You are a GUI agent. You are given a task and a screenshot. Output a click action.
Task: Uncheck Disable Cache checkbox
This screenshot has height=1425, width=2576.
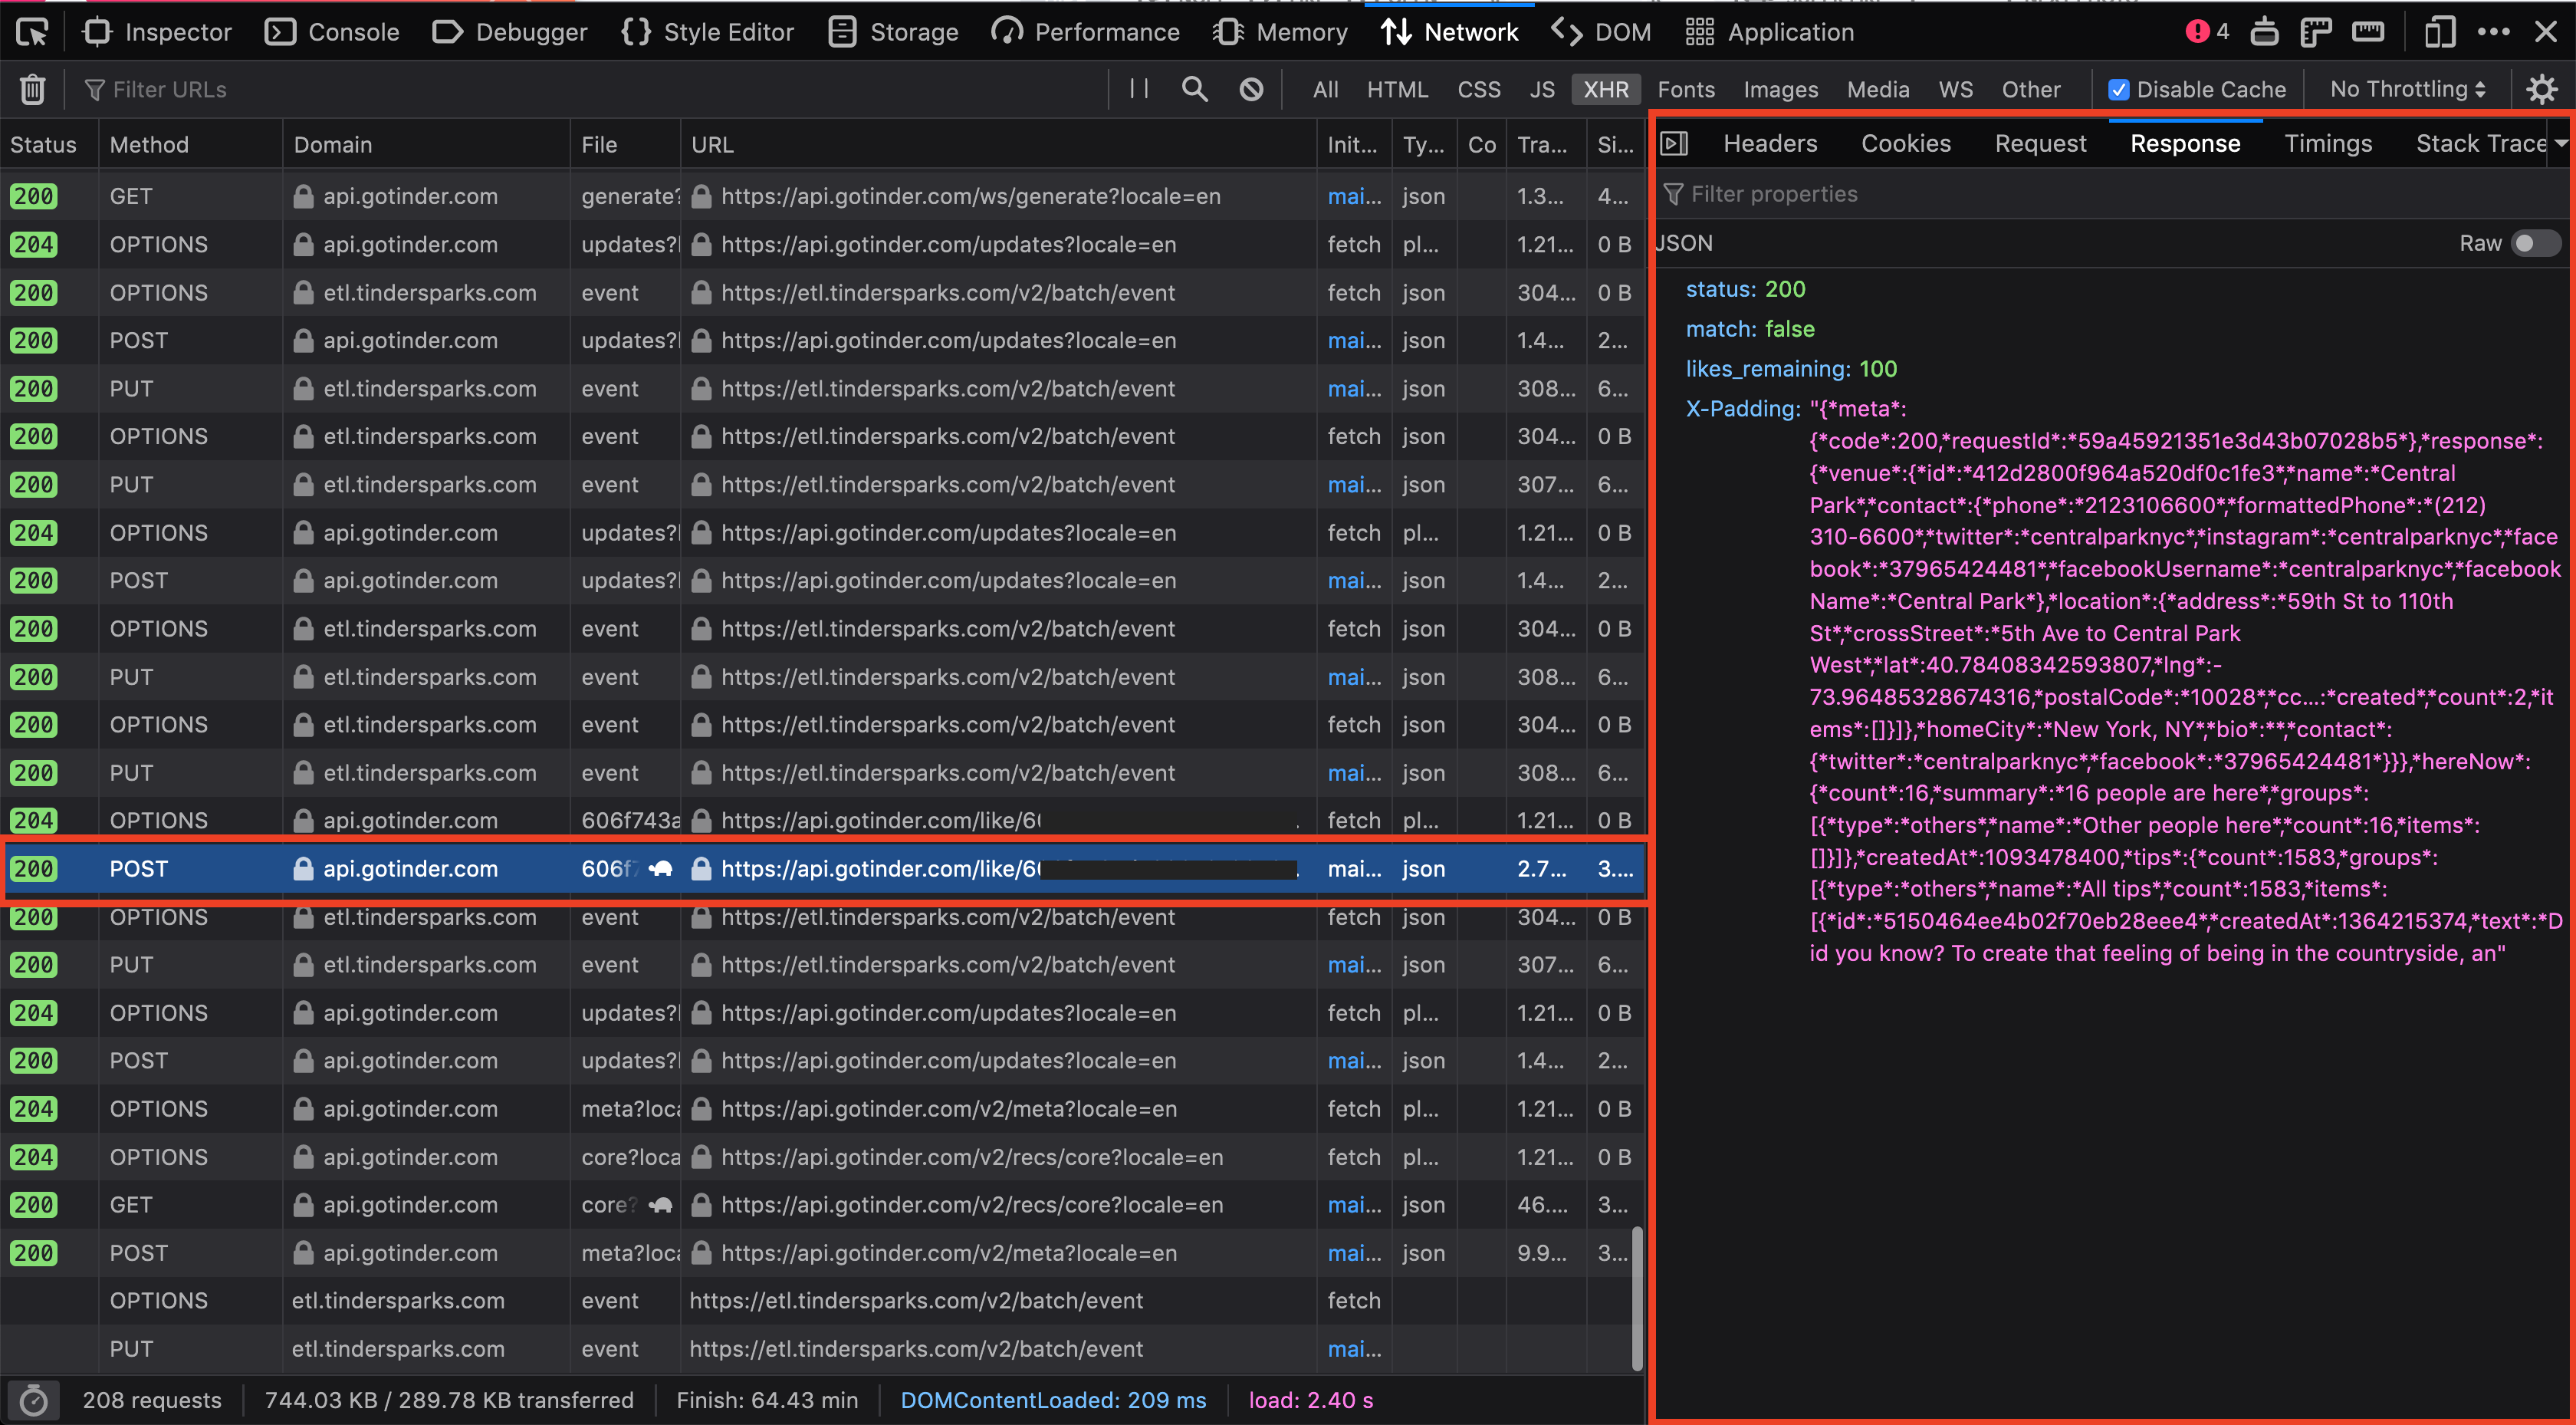pos(2118,89)
